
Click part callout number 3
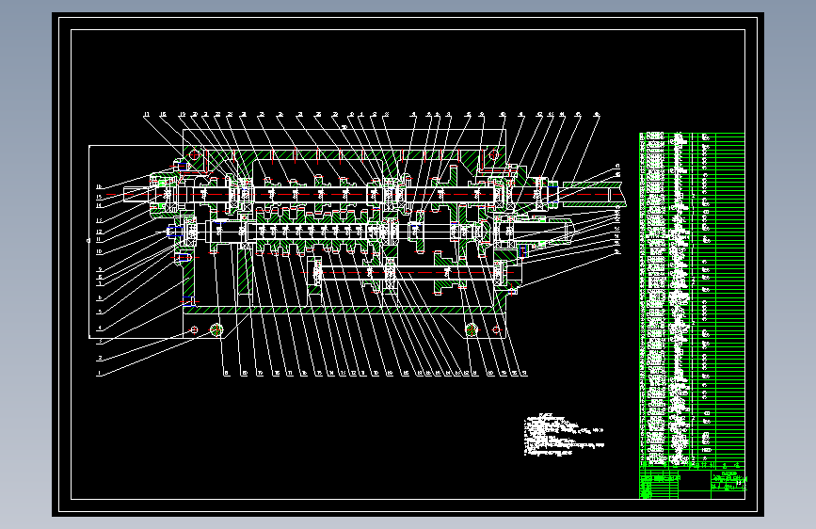point(100,342)
